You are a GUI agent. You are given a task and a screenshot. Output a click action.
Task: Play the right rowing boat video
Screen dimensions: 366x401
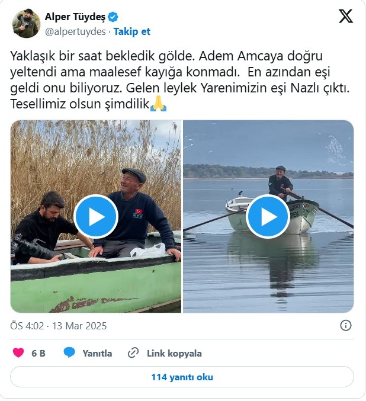click(268, 217)
